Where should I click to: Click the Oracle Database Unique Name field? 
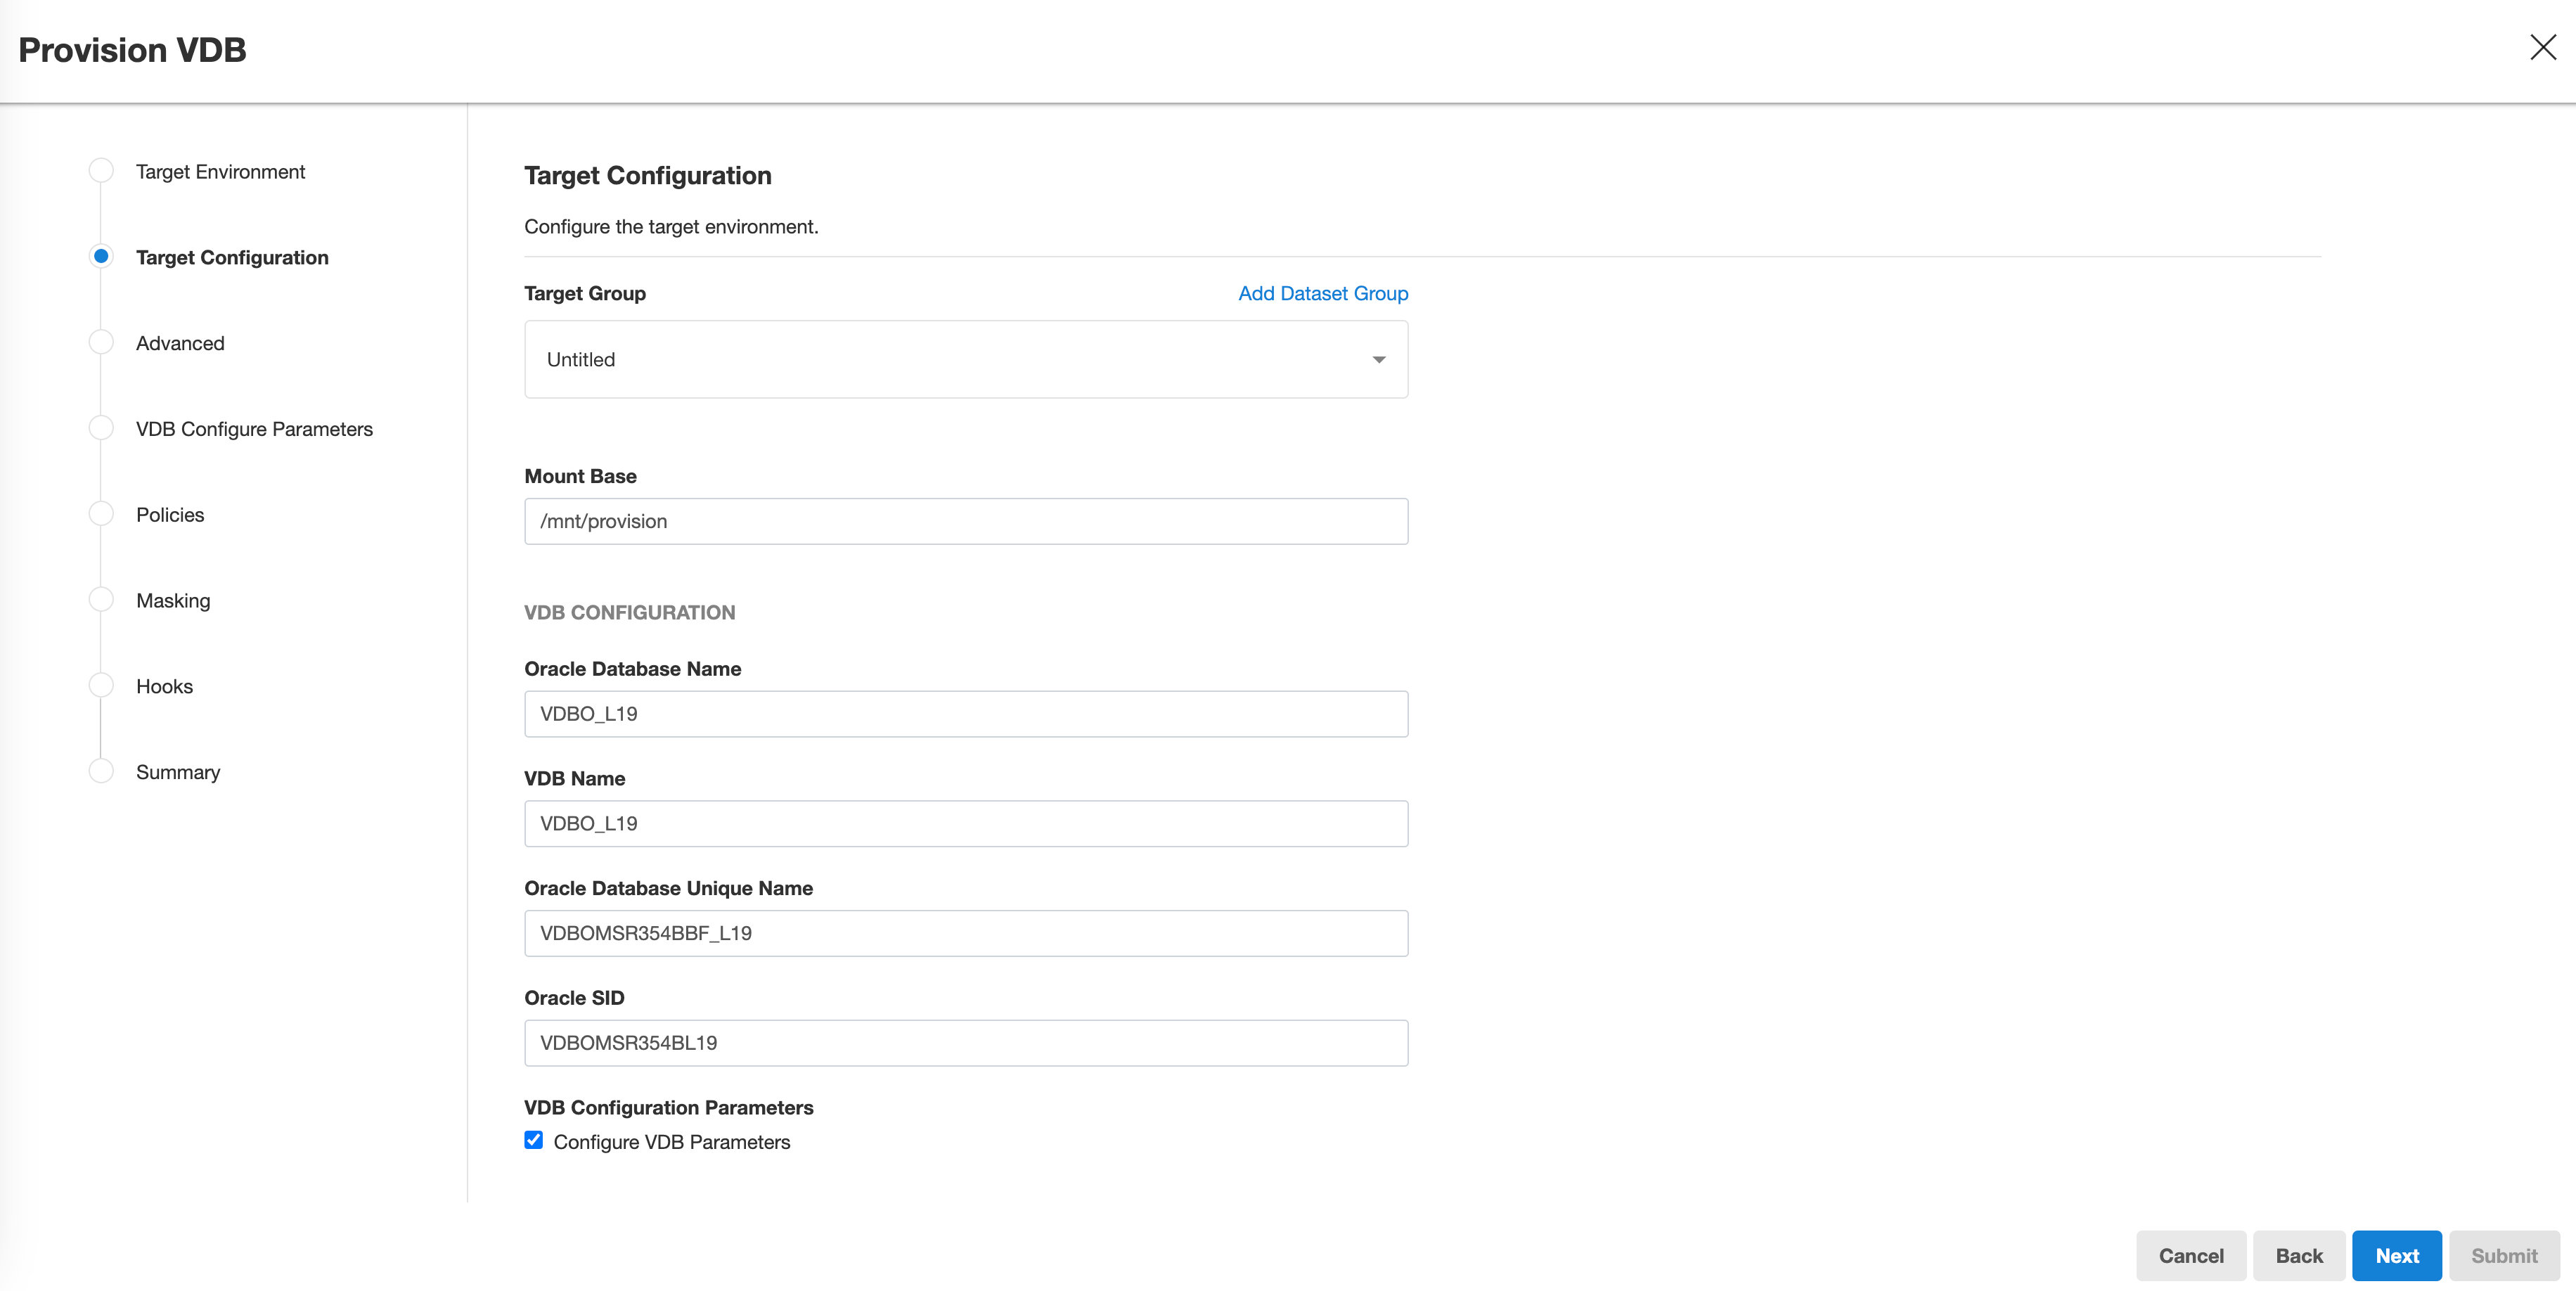coord(965,932)
